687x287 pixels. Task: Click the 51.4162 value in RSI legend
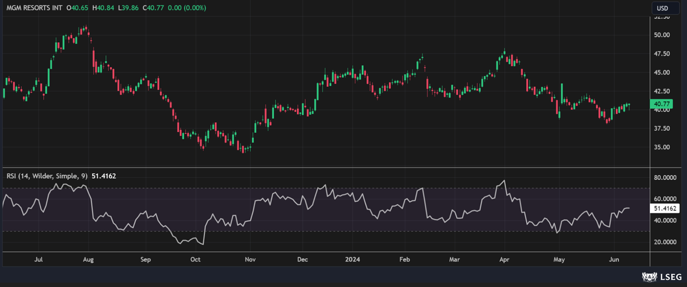(104, 176)
